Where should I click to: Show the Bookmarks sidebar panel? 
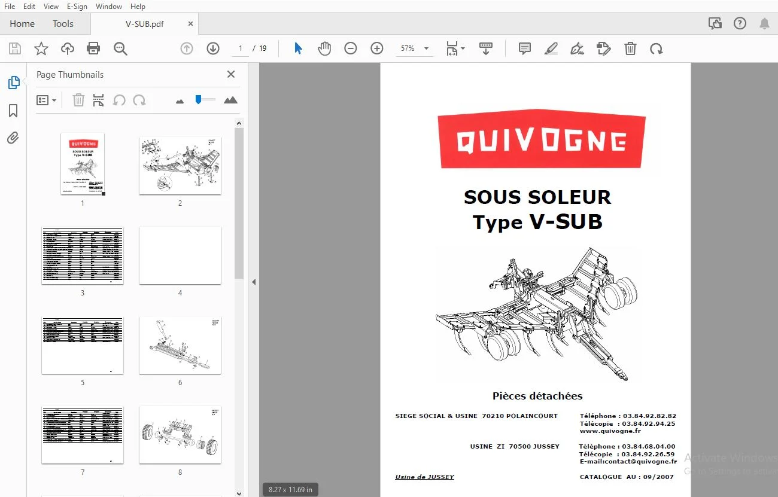tap(13, 111)
